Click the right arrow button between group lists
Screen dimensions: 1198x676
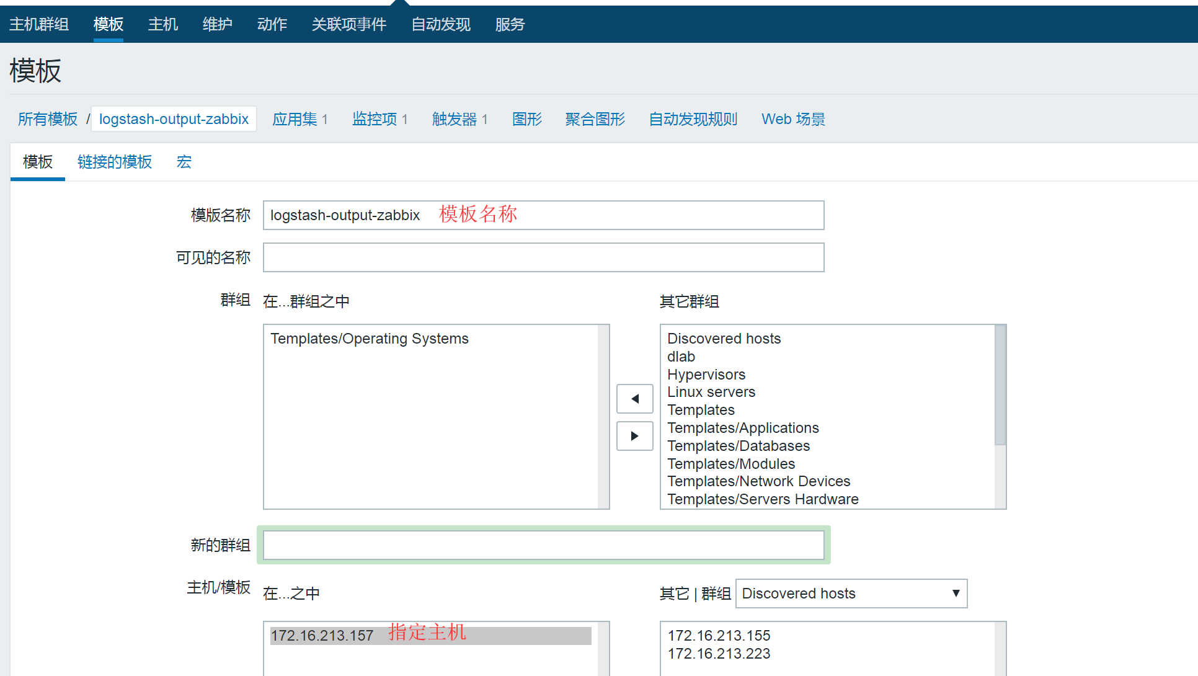(x=634, y=436)
